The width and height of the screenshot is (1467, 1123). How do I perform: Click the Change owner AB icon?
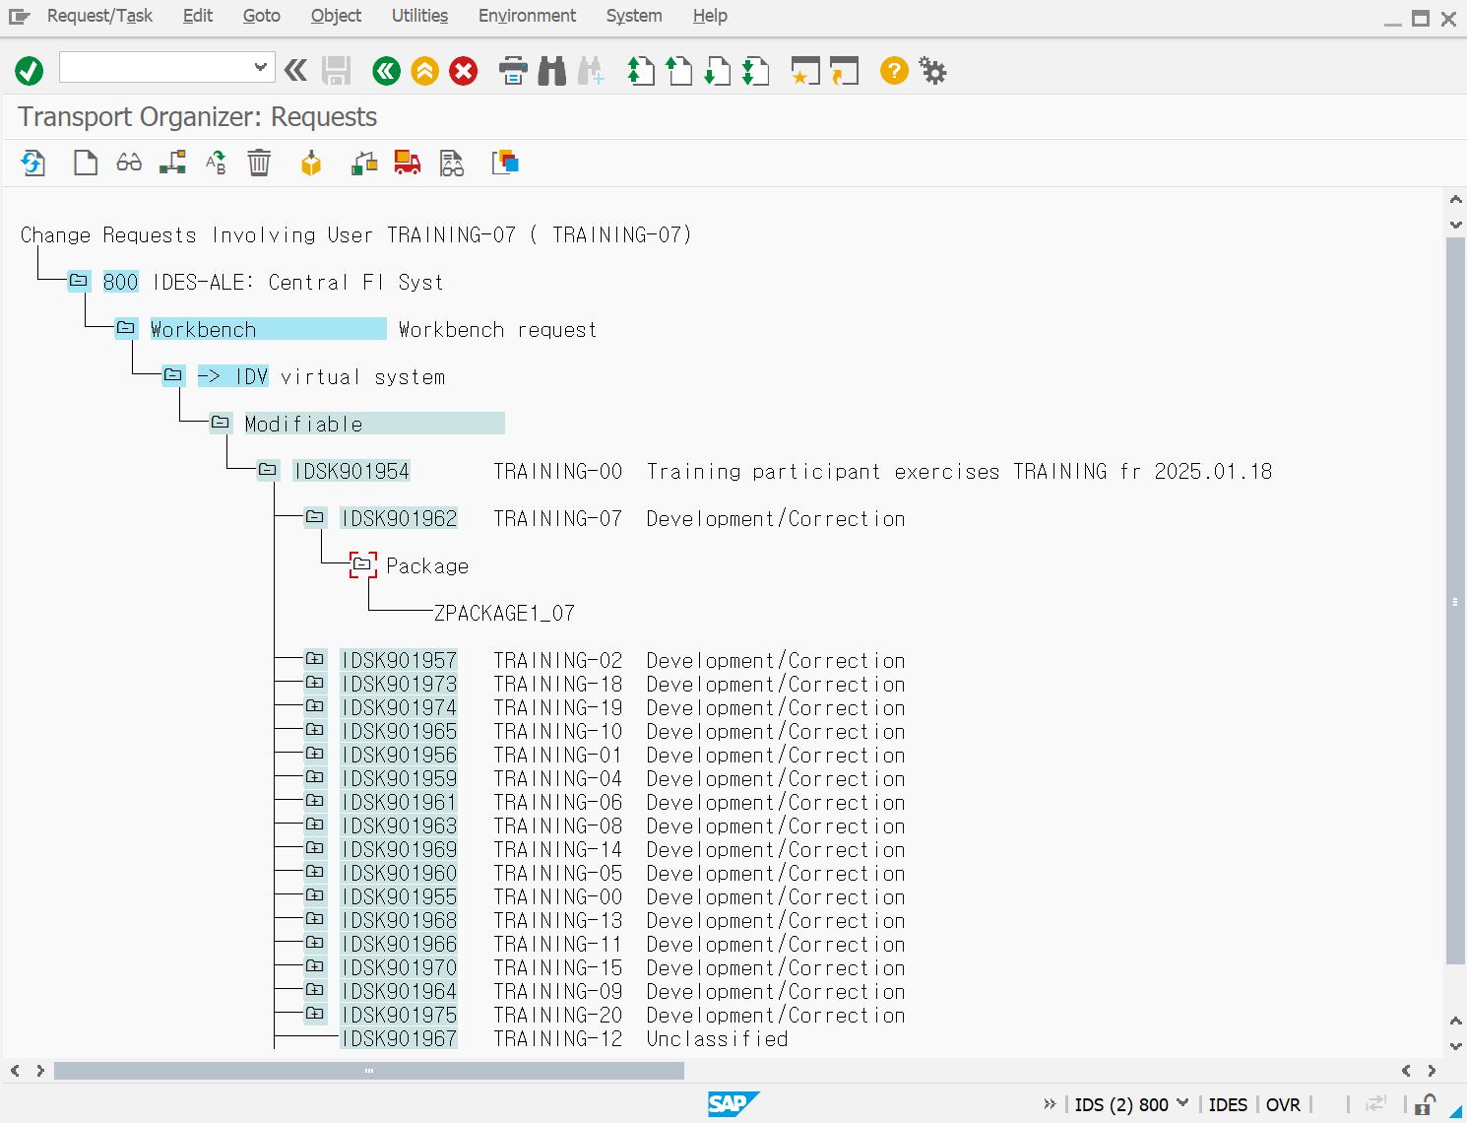(x=216, y=163)
